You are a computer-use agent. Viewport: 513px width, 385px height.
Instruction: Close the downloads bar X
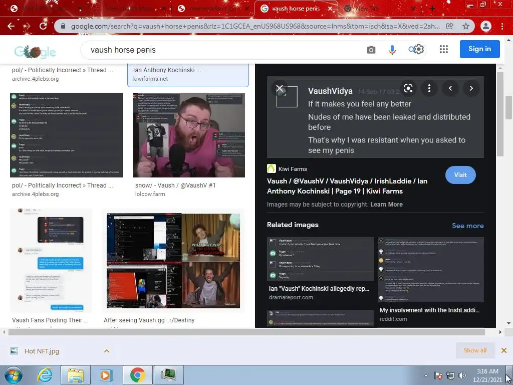click(504, 350)
